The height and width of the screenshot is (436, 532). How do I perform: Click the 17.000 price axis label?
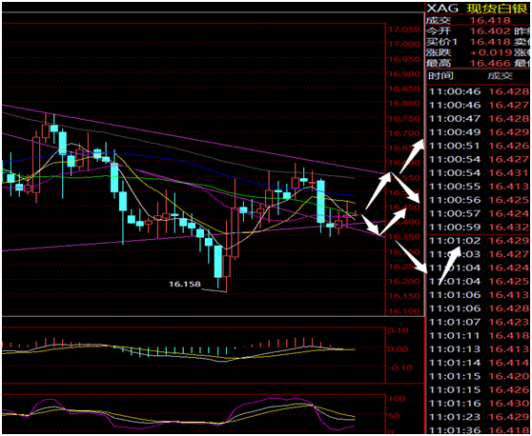(x=404, y=44)
